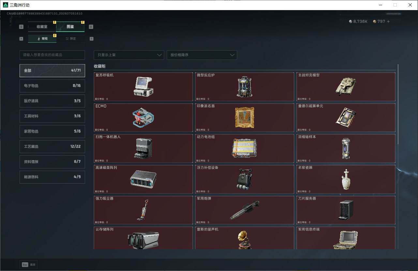Image resolution: width=418 pixels, height=271 pixels.
Task: Open the 按价格降序 sort dropdown
Action: (202, 55)
